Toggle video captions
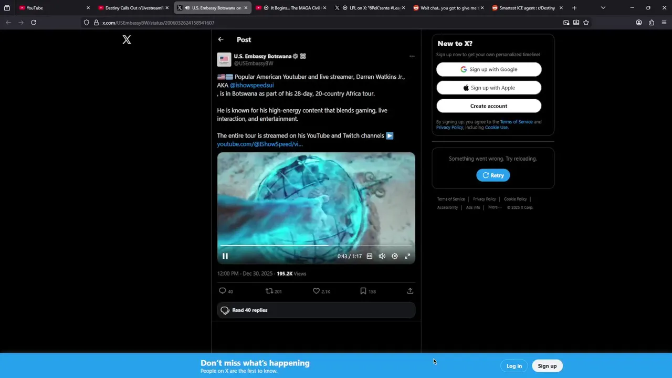This screenshot has width=672, height=378. [x=370, y=256]
